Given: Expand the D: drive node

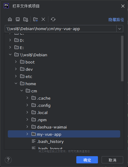Looking at the screenshot, I should (10, 40).
